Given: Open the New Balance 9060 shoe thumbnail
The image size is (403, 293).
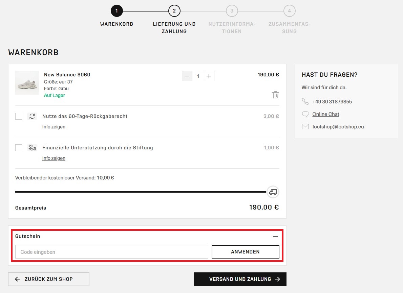Looking at the screenshot, I should pyautogui.click(x=27, y=83).
